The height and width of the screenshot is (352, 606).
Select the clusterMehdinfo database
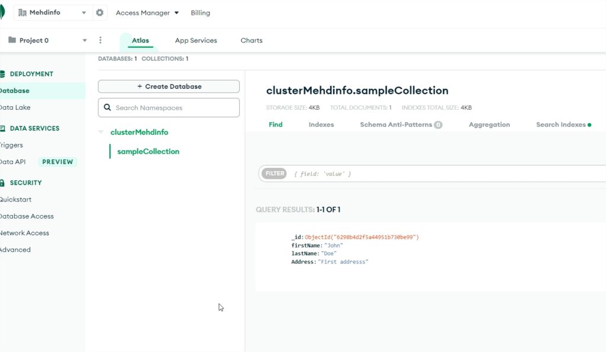139,132
